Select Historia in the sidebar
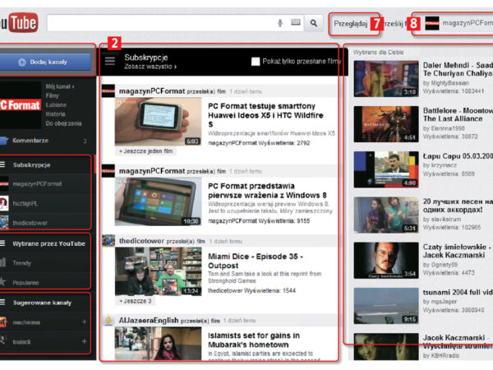The width and height of the screenshot is (493, 370). [x=58, y=113]
